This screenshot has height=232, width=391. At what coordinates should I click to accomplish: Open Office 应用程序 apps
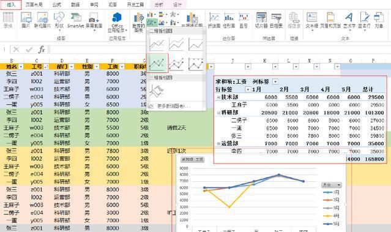click(x=117, y=23)
